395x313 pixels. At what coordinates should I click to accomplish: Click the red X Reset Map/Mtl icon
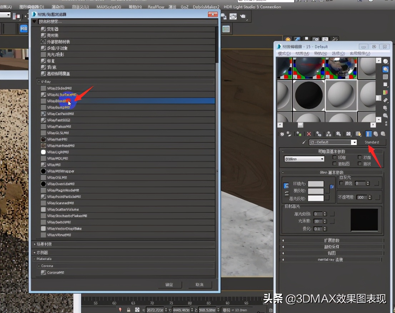pyautogui.click(x=309, y=134)
